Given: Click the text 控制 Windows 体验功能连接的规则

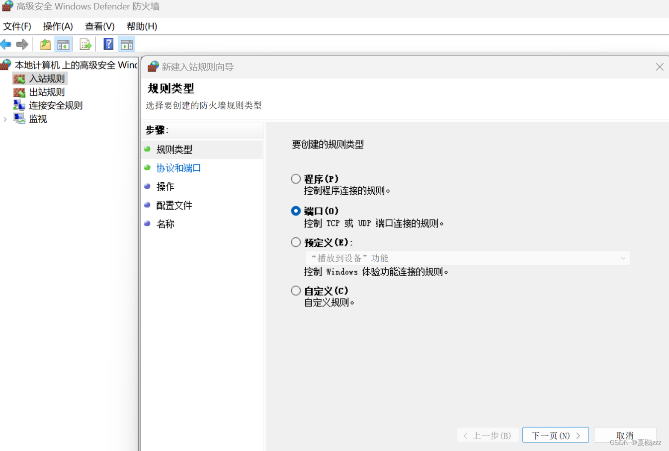Looking at the screenshot, I should pos(376,272).
